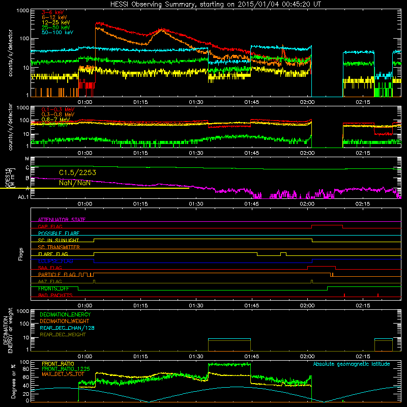The image size is (407, 407).
Task: Click the Degrees or % axis label
Action: (x=13, y=381)
